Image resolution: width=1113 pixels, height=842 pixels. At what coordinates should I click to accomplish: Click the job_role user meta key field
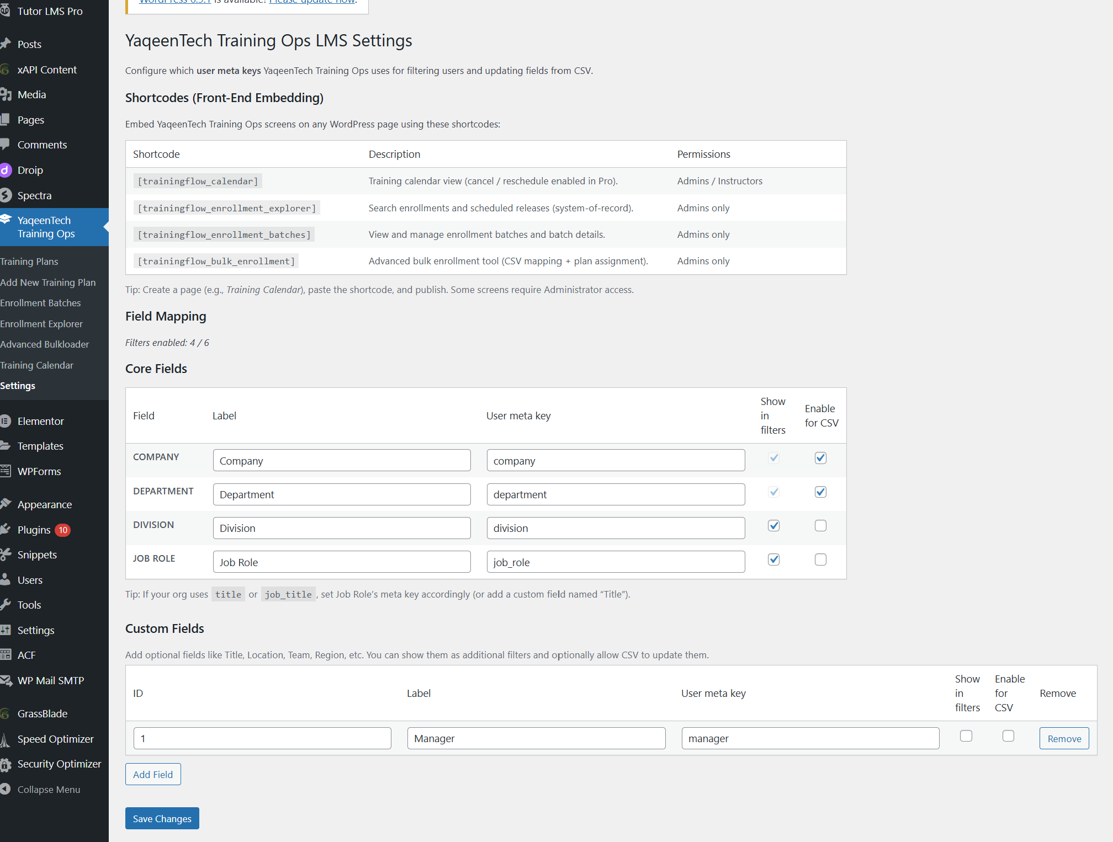tap(615, 562)
